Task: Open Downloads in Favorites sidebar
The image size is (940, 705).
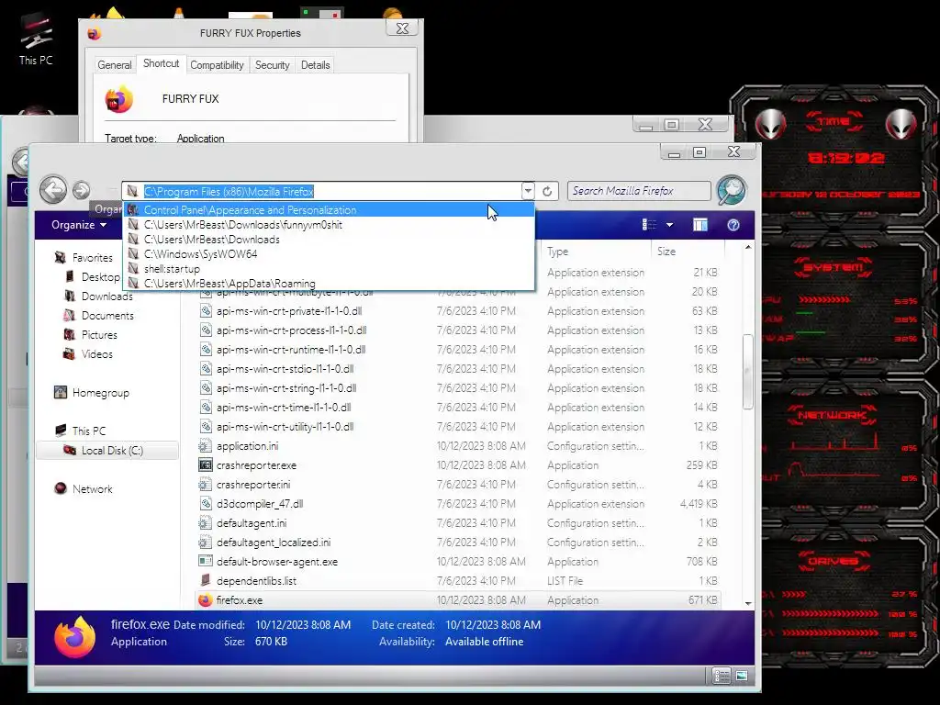Action: coord(106,297)
